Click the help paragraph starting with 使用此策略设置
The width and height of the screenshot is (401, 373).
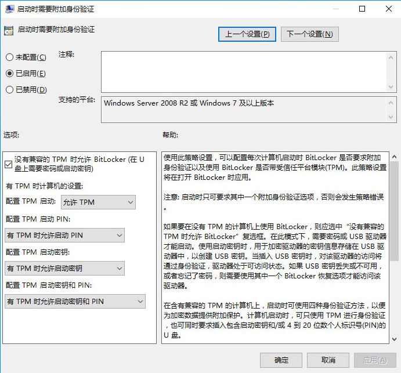(x=275, y=168)
